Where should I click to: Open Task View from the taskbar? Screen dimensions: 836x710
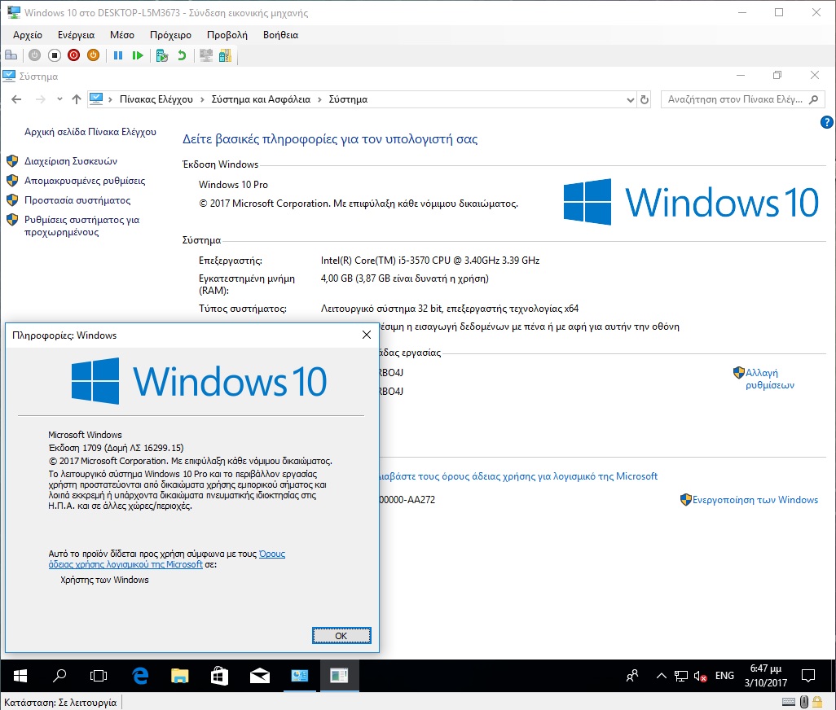(x=99, y=676)
